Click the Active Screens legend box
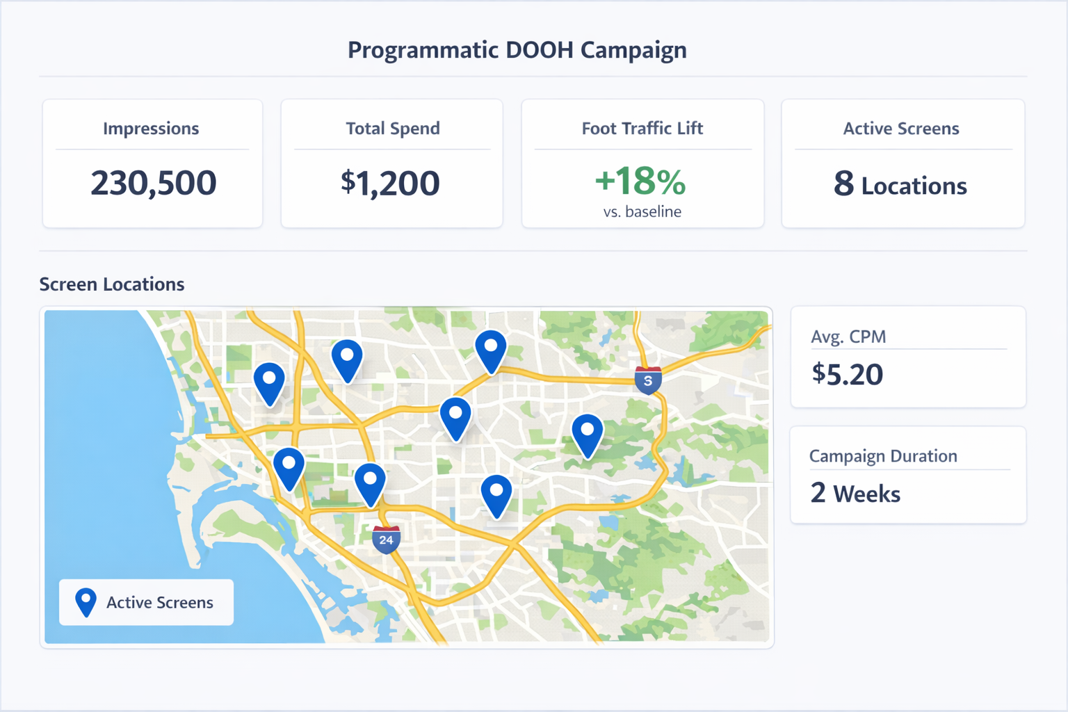This screenshot has width=1068, height=712. coord(145,602)
